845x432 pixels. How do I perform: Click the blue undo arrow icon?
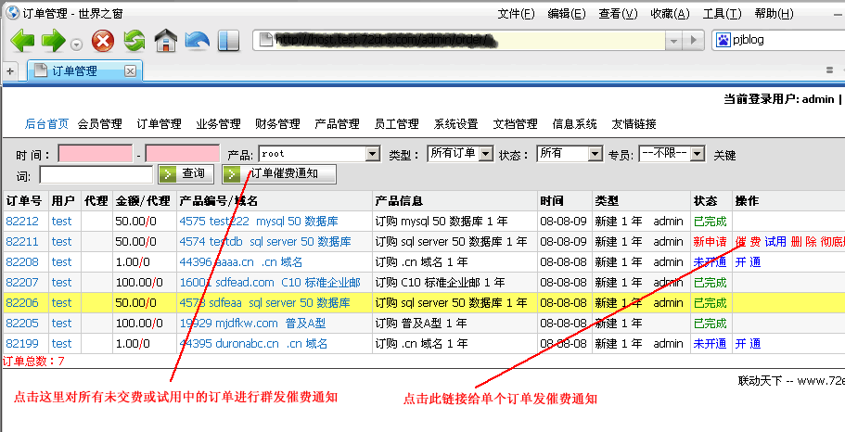(197, 41)
